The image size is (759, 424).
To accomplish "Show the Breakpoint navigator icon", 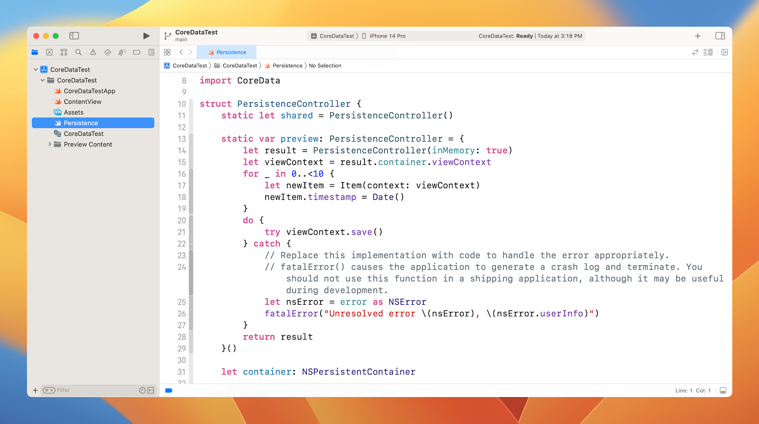I will 137,52.
